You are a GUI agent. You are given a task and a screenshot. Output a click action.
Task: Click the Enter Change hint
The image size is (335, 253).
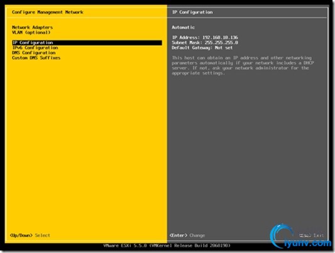tap(187, 235)
